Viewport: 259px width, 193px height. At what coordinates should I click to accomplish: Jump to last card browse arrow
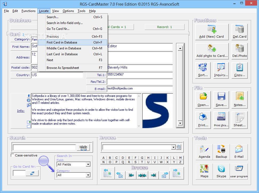click(153, 175)
